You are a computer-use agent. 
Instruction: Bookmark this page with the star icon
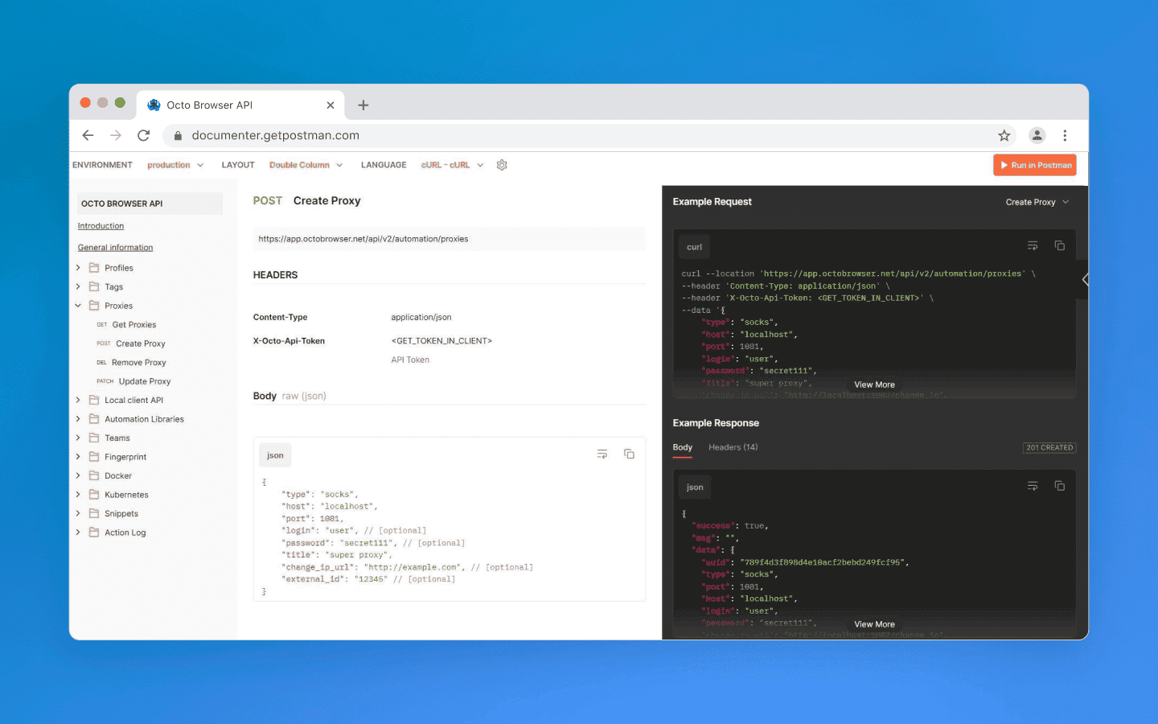click(1004, 135)
